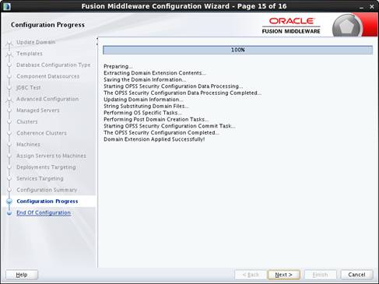
Task: Click the Configuration Progress page heading
Action: [x=47, y=25]
